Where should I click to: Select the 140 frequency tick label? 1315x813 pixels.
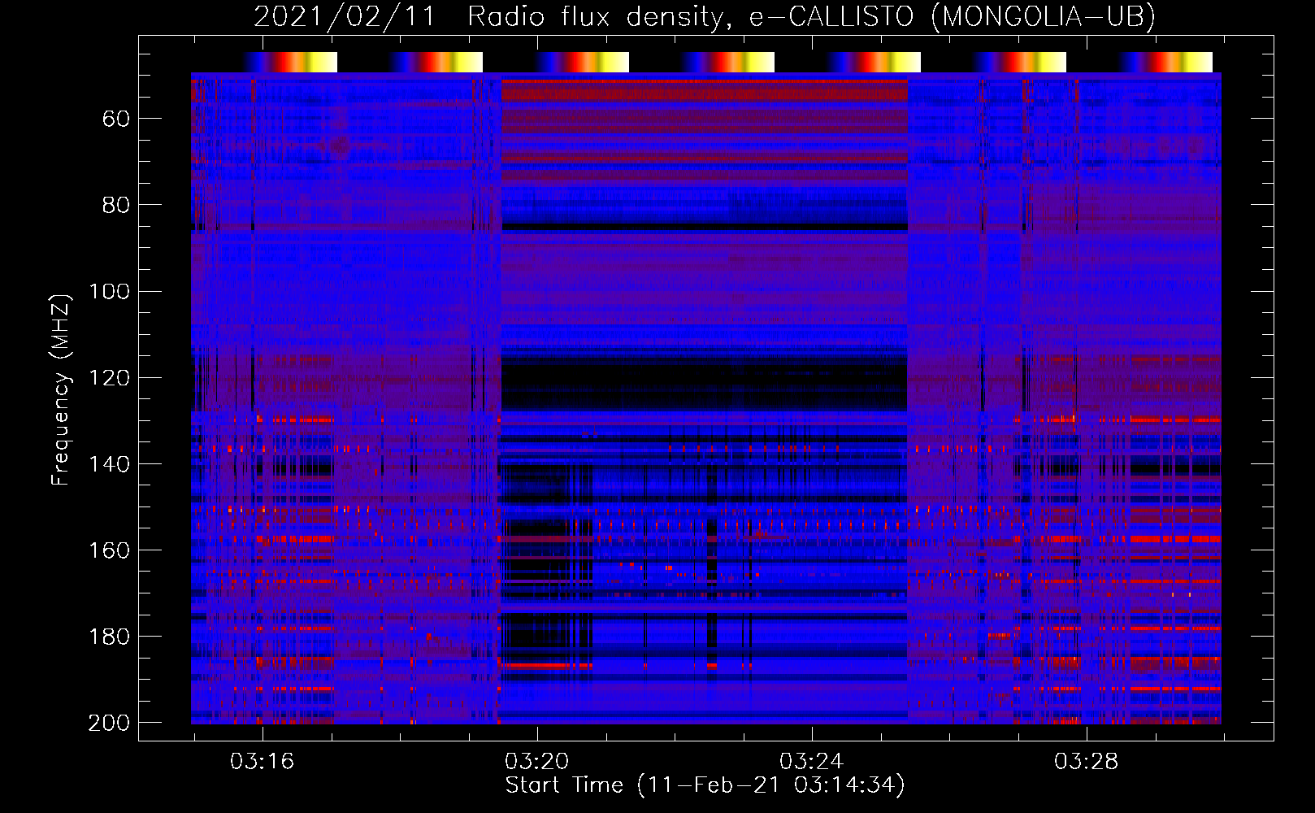click(x=109, y=463)
